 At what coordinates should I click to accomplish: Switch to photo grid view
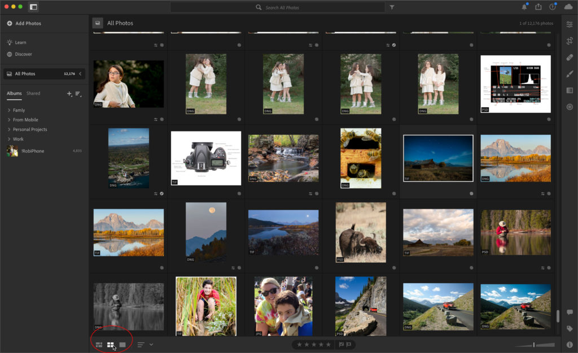[x=99, y=345]
